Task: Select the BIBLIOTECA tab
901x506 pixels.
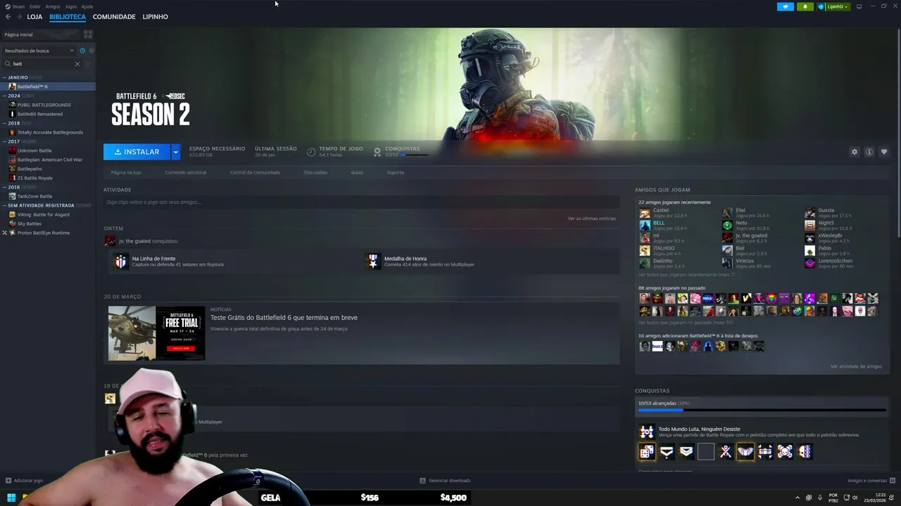Action: pos(68,17)
